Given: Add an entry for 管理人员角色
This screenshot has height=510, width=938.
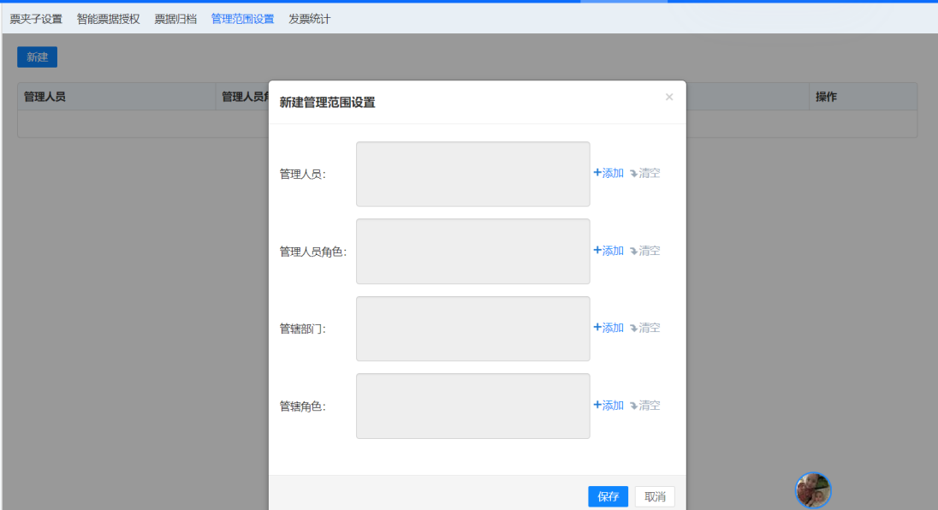Looking at the screenshot, I should point(609,251).
